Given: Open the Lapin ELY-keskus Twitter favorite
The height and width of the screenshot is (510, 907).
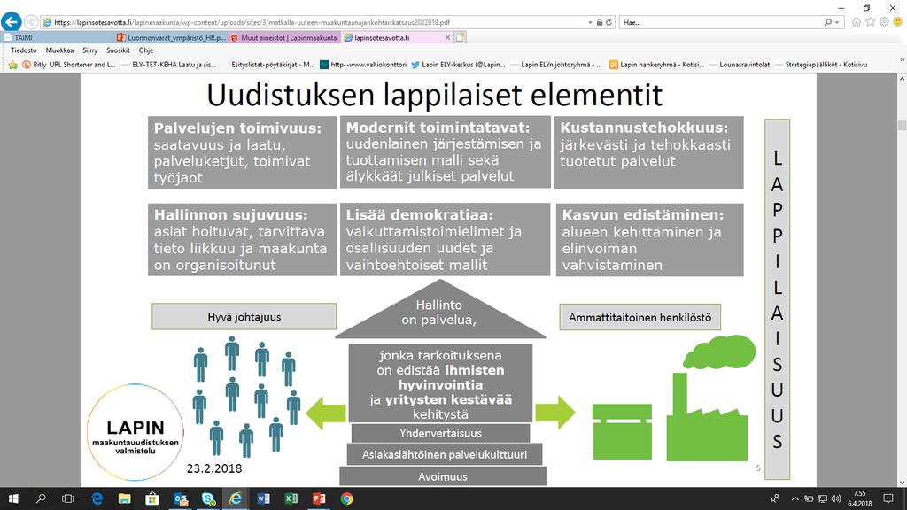Looking at the screenshot, I should tap(458, 65).
